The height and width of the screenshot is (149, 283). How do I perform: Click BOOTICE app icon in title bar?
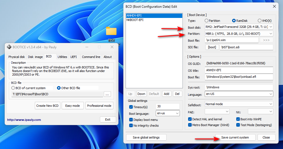point(9,47)
